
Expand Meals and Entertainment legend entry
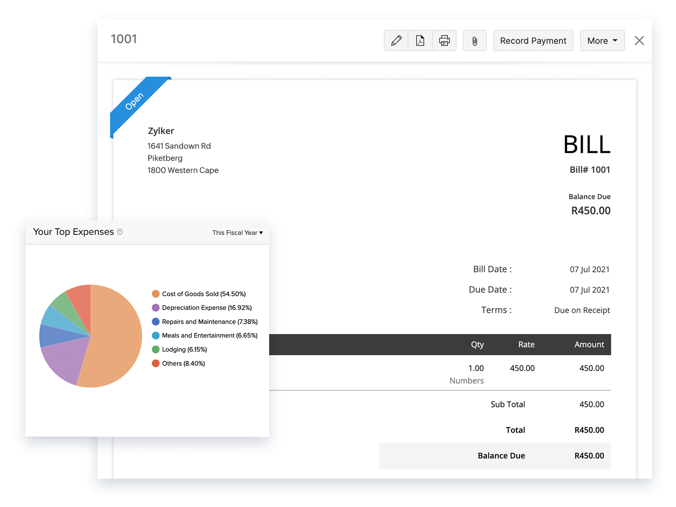[210, 335]
